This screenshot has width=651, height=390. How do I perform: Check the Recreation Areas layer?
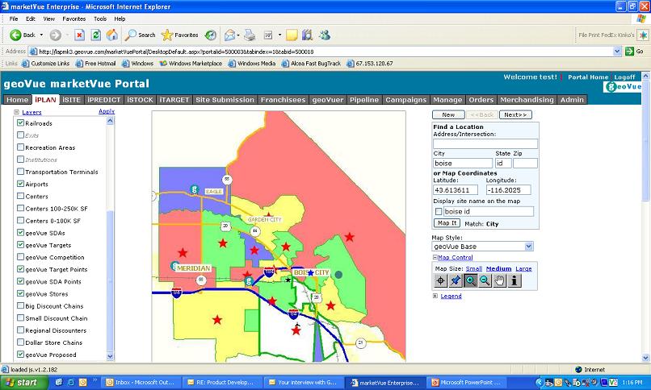pos(20,147)
